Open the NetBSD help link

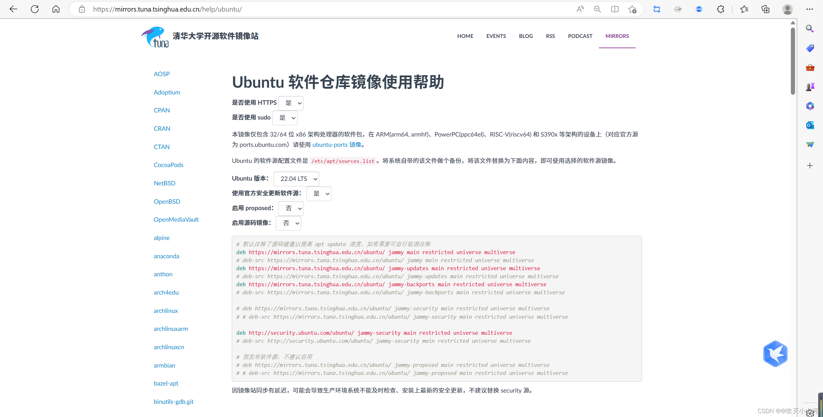pyautogui.click(x=165, y=183)
